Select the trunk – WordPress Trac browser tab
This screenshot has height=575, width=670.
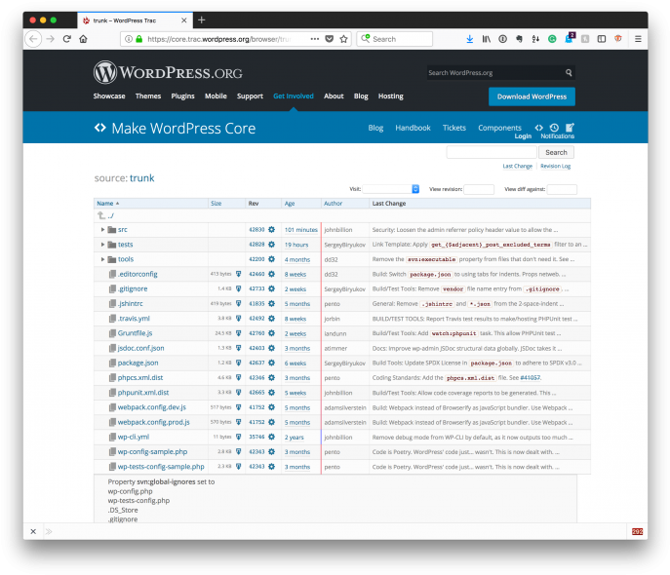coord(136,20)
